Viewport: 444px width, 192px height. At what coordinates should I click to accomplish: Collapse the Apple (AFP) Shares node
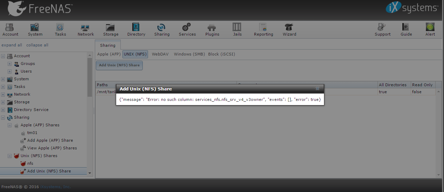10,125
